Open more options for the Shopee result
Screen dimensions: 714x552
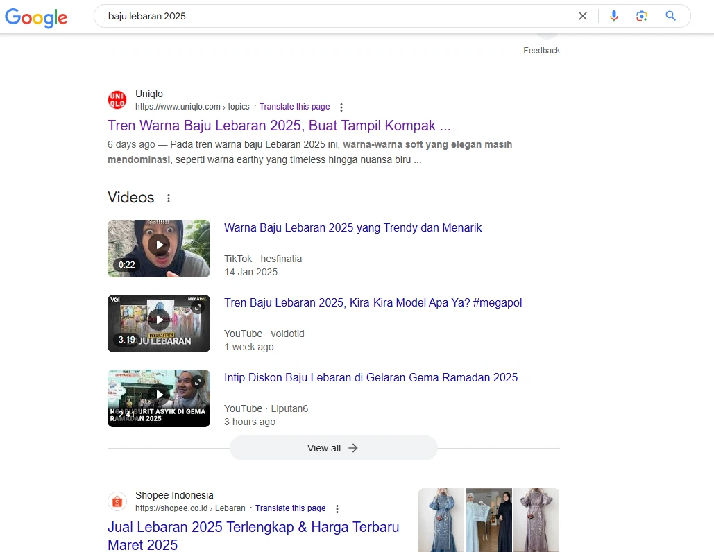tap(337, 509)
